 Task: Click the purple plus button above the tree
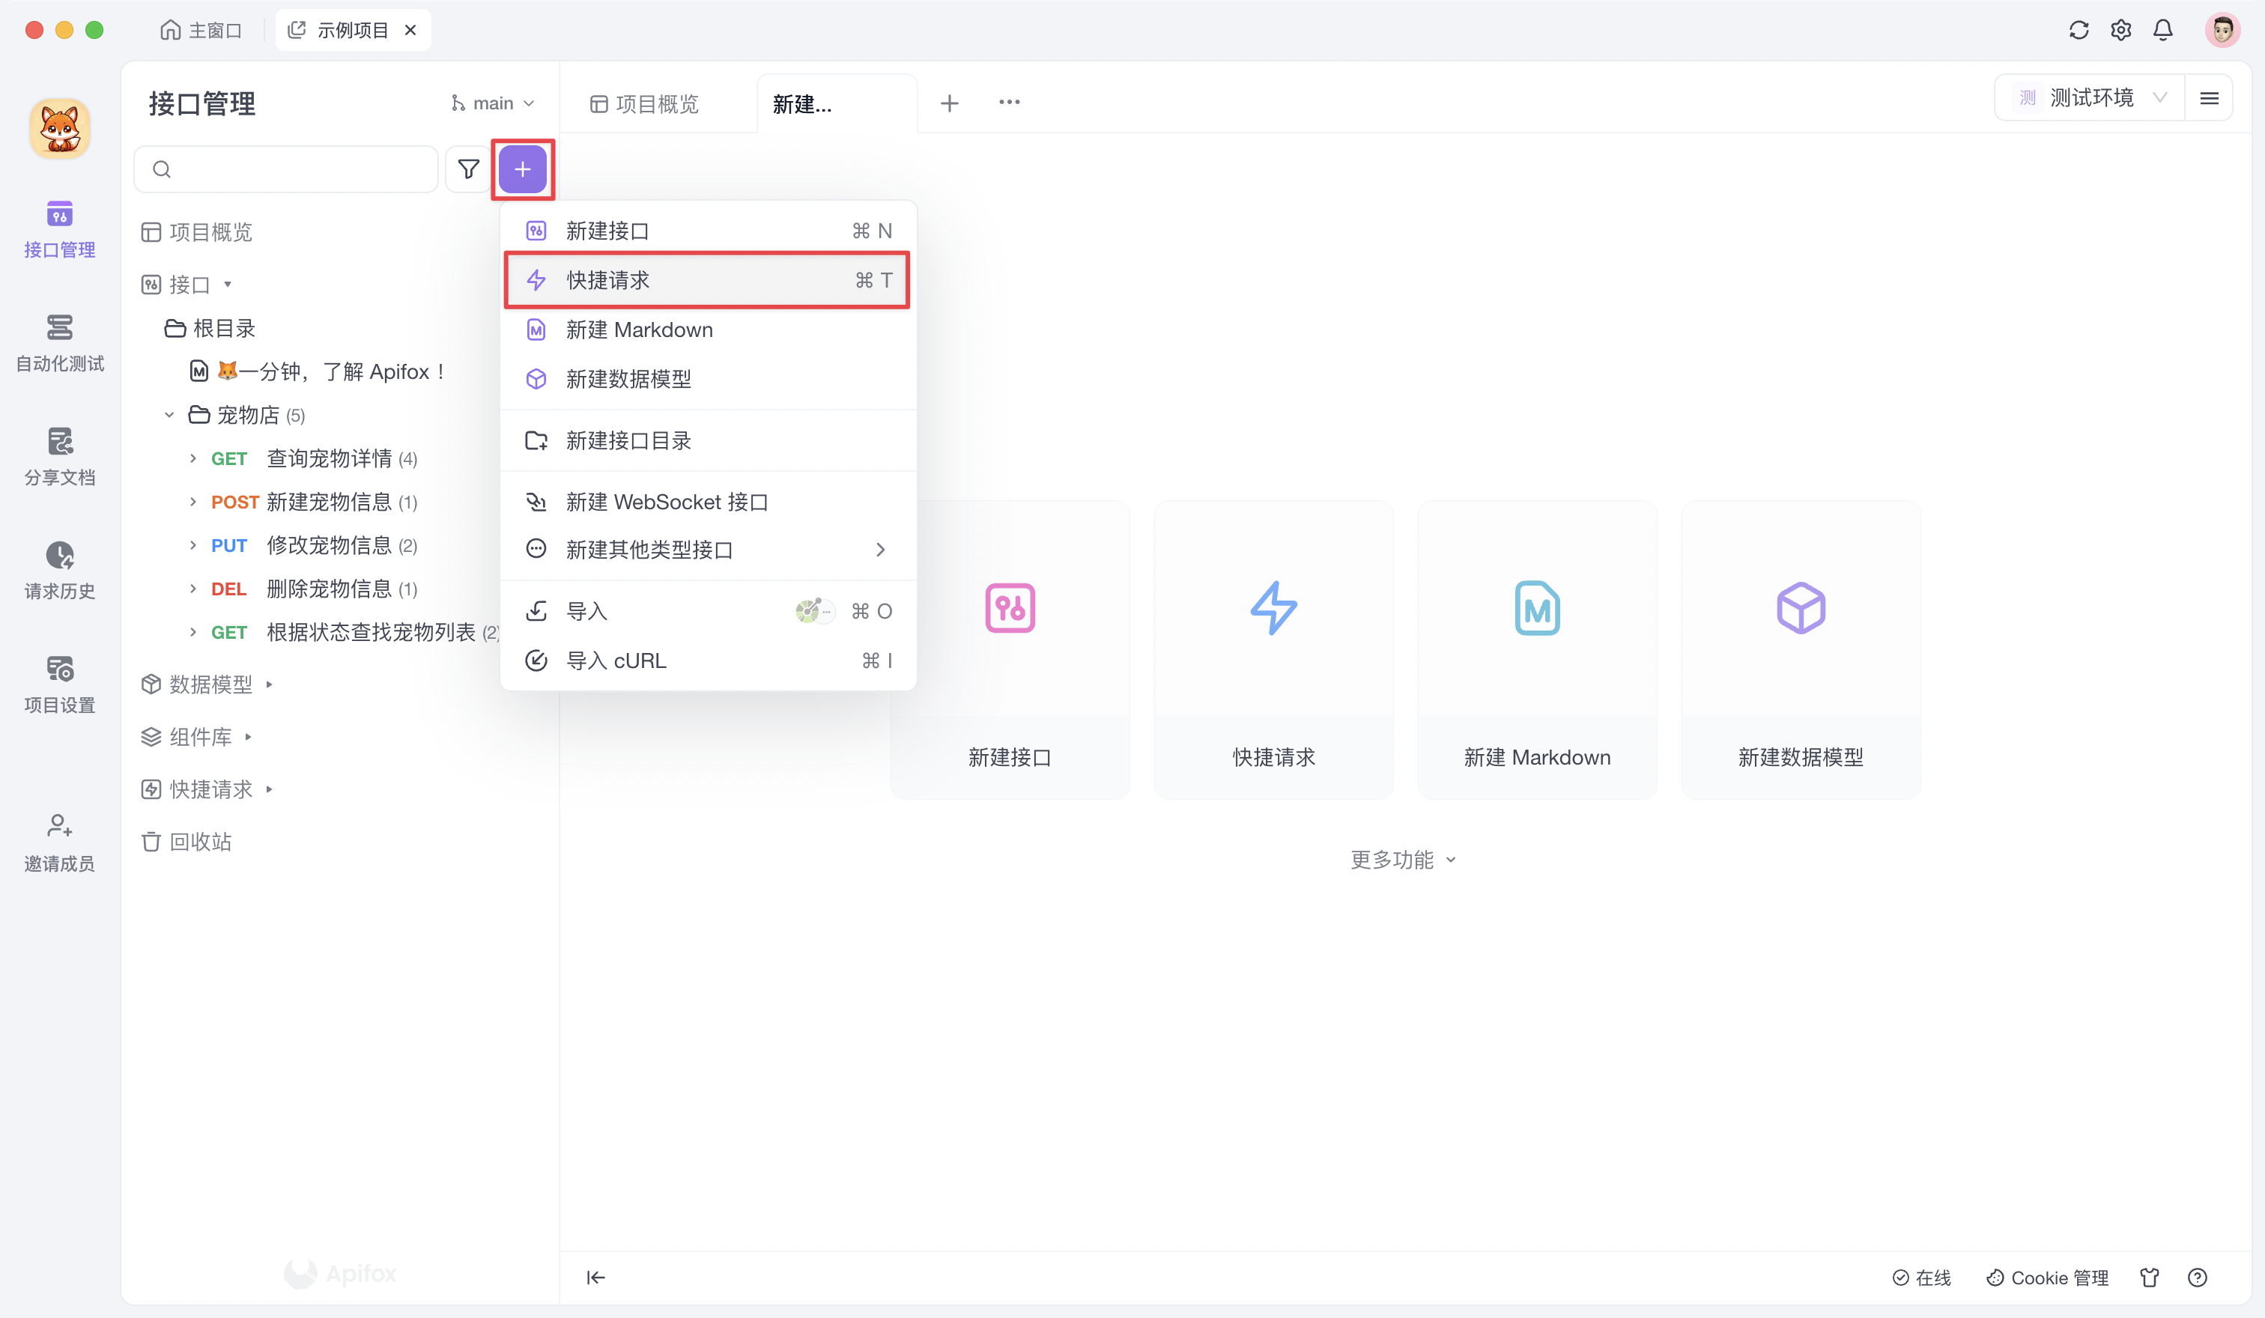pyautogui.click(x=523, y=169)
